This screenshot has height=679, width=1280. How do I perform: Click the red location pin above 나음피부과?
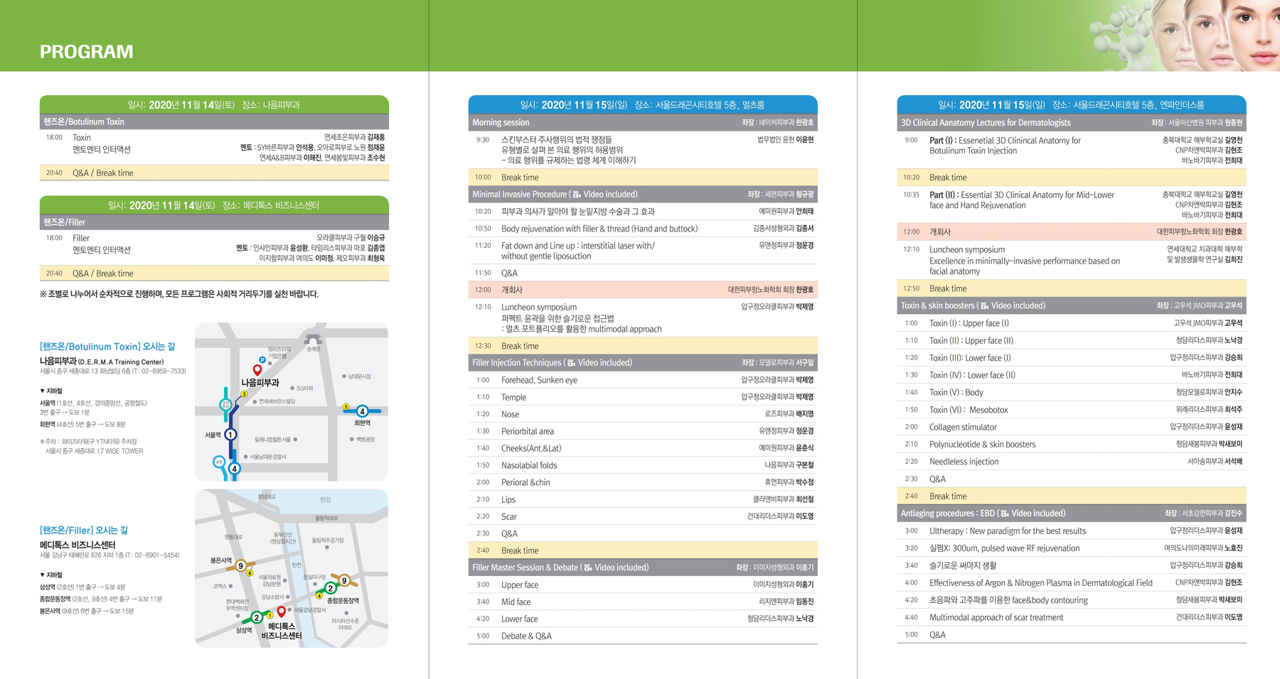pyautogui.click(x=257, y=370)
